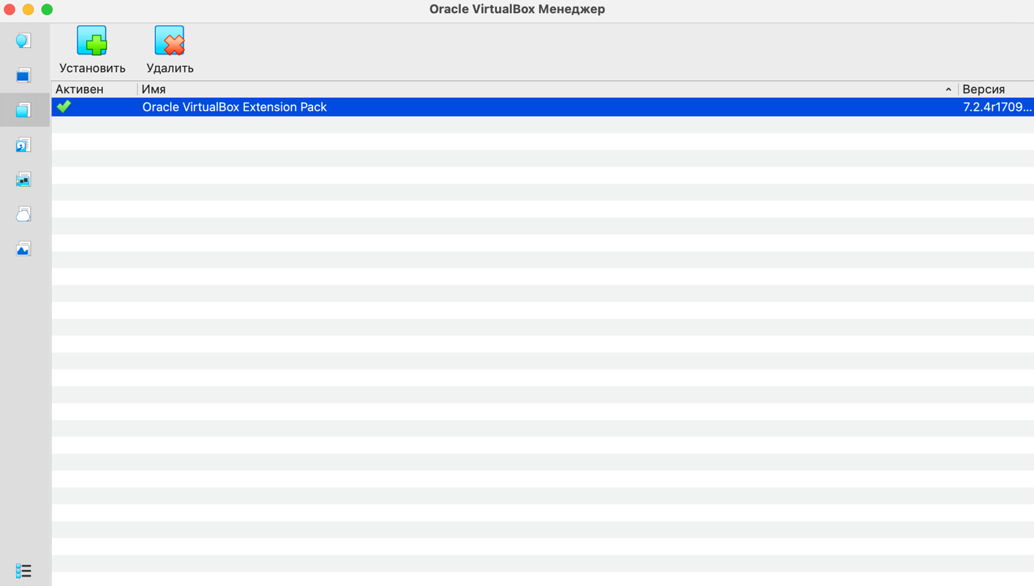The width and height of the screenshot is (1034, 586).
Task: Click the 7.2.4r1709 version cell
Action: coord(996,106)
